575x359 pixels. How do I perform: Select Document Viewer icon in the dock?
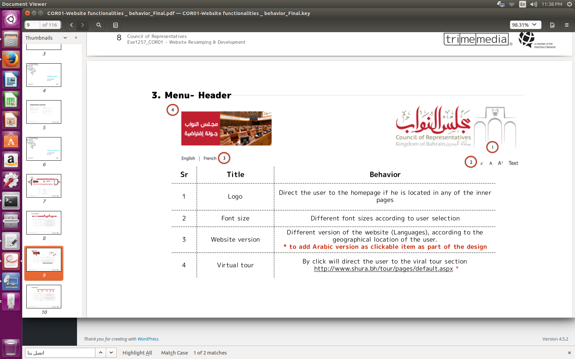pos(11,262)
